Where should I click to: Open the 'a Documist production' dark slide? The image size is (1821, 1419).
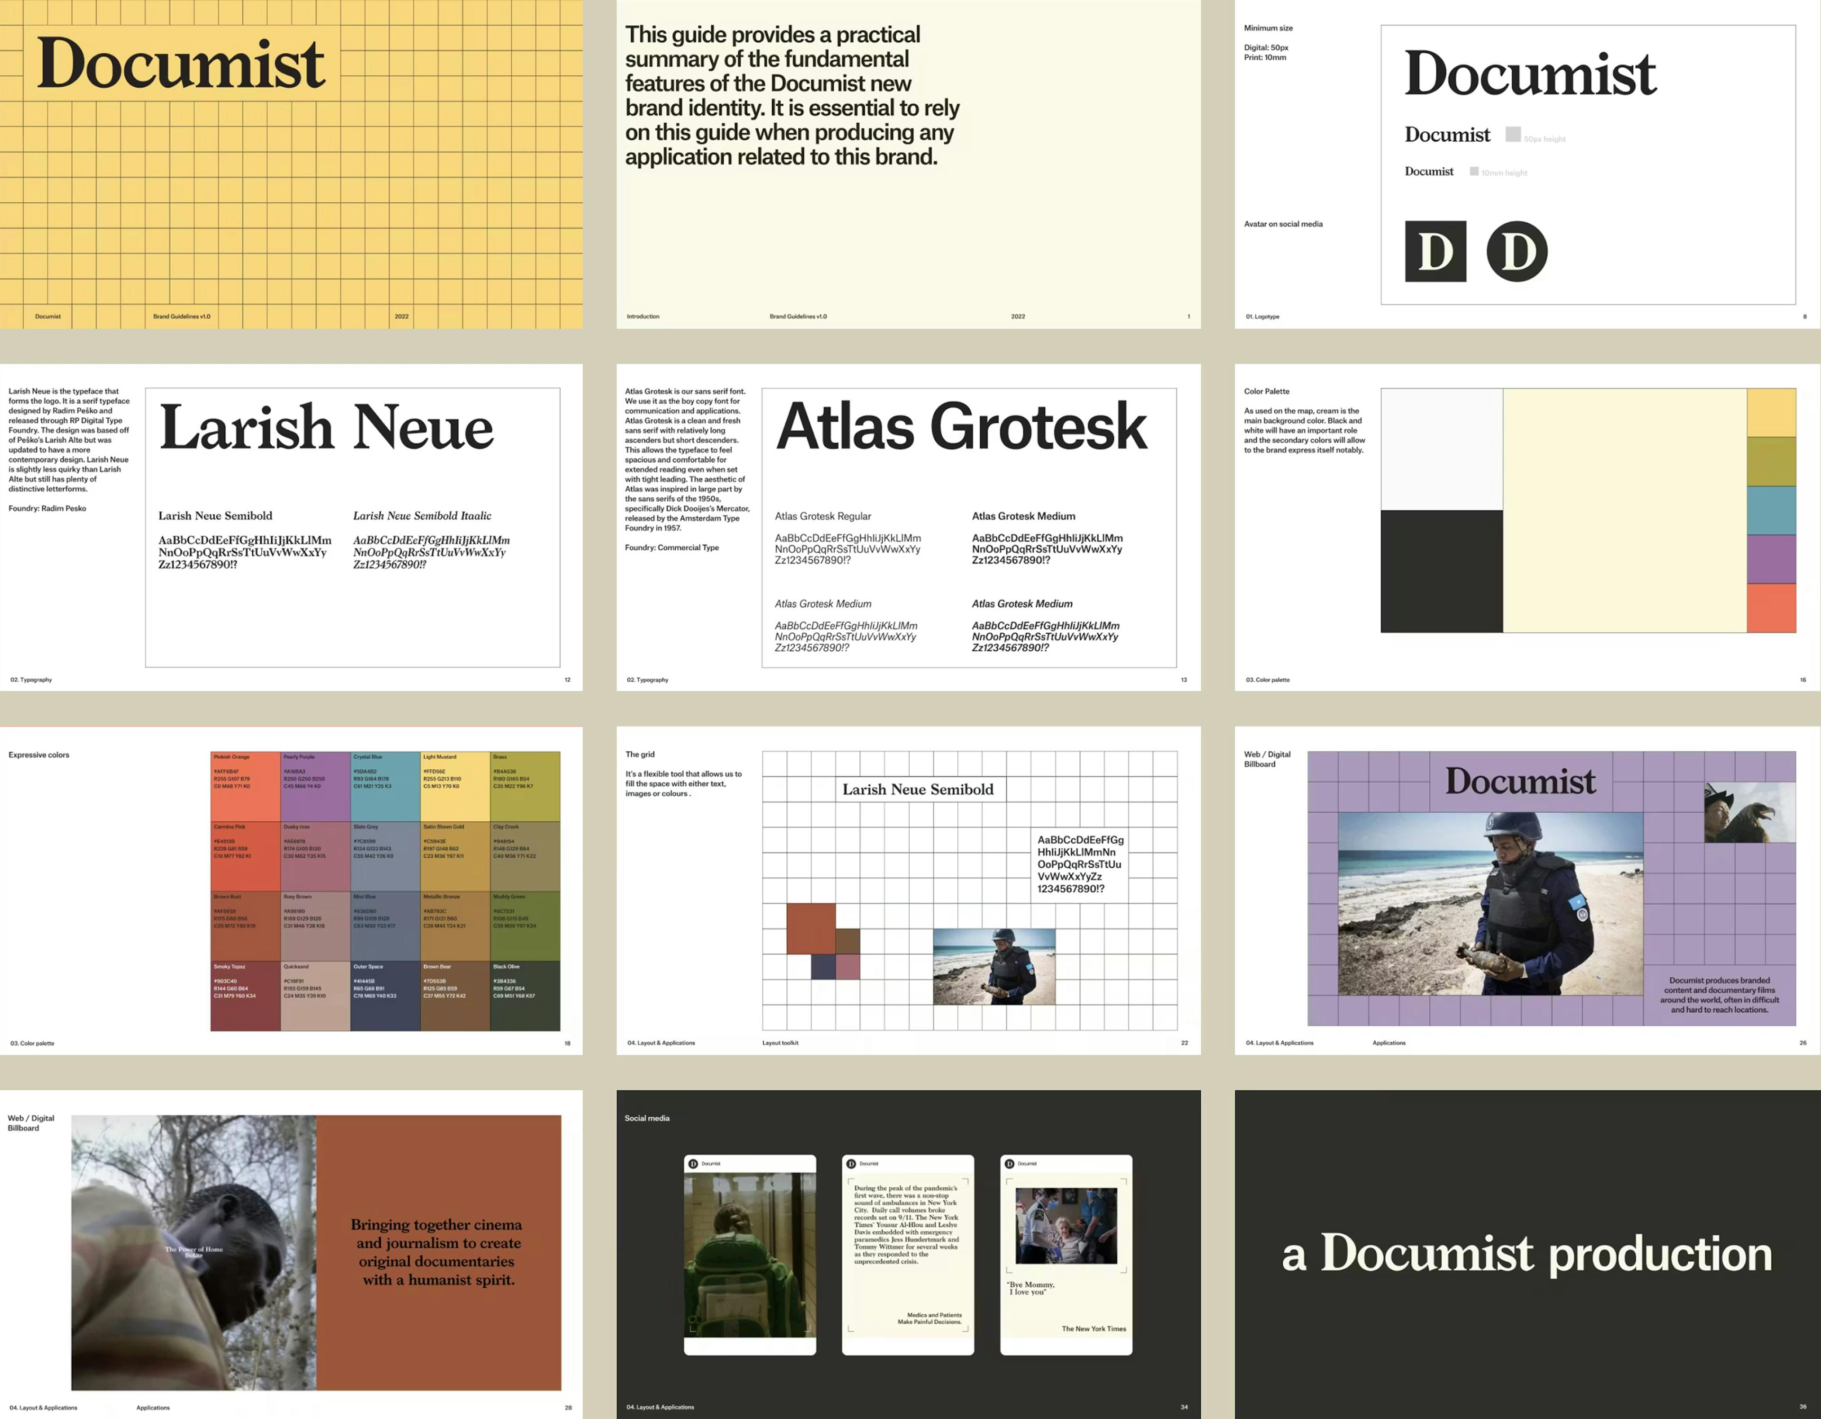[1527, 1254]
